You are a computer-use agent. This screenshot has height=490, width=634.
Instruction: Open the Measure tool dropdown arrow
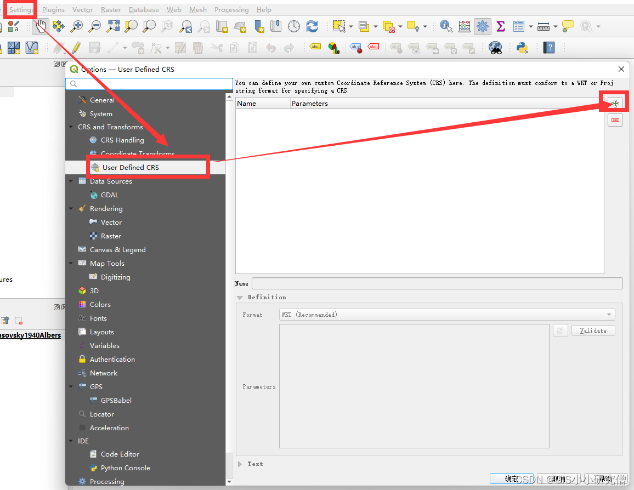pos(555,27)
